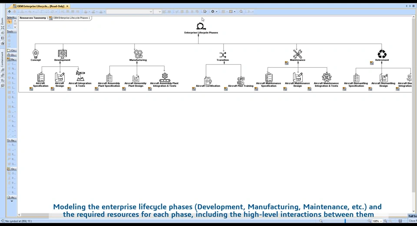Image resolution: width=417 pixels, height=226 pixels.
Task: Open the wide empty combo box in the toolbar
Action: pos(129,11)
